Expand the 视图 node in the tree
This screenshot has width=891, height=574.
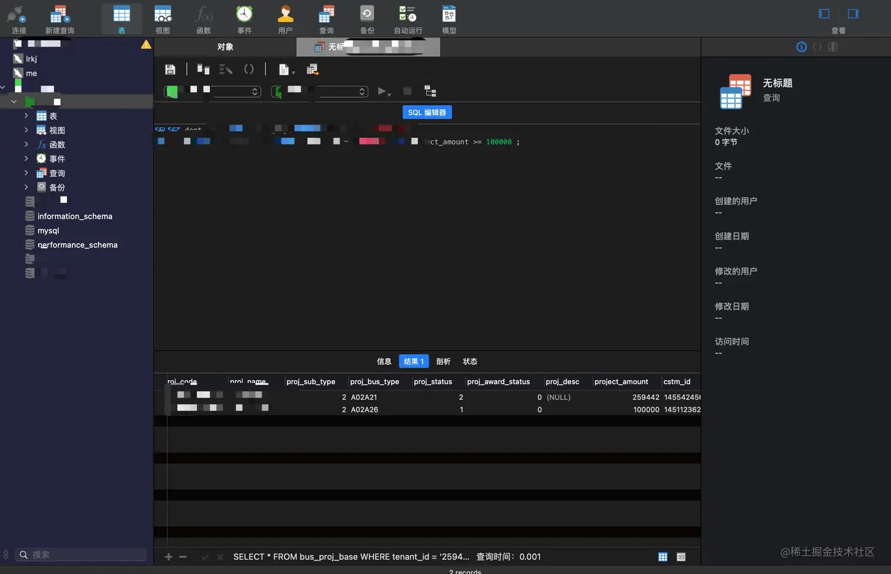tap(26, 130)
